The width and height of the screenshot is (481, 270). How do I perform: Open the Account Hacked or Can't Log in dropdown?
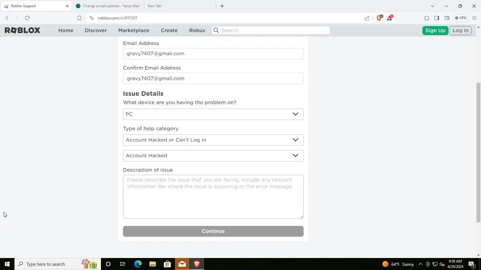(x=213, y=140)
